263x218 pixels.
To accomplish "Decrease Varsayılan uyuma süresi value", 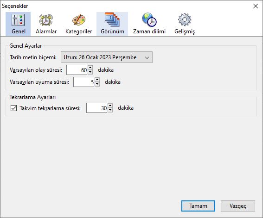I will point(97,84).
